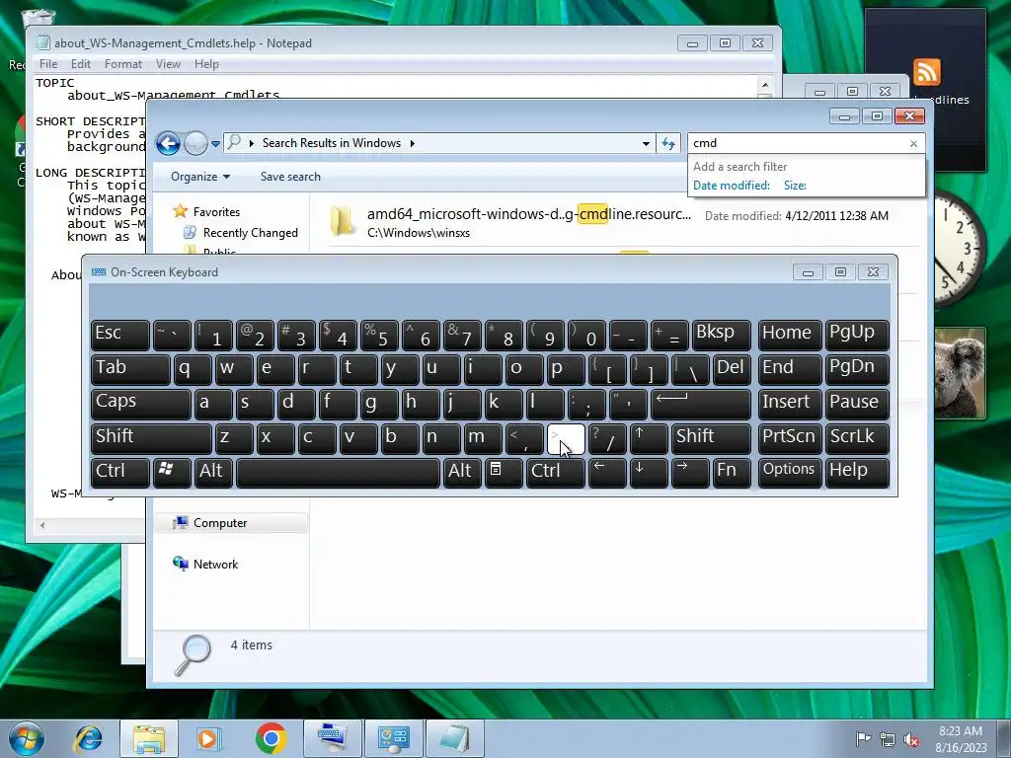Click the Search Results in Windows breadcrumb
1011x758 pixels.
click(x=332, y=143)
